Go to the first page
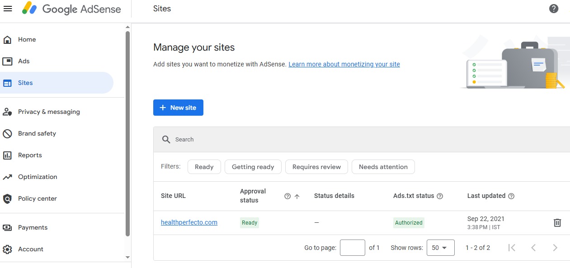The height and width of the screenshot is (268, 570). pos(512,248)
